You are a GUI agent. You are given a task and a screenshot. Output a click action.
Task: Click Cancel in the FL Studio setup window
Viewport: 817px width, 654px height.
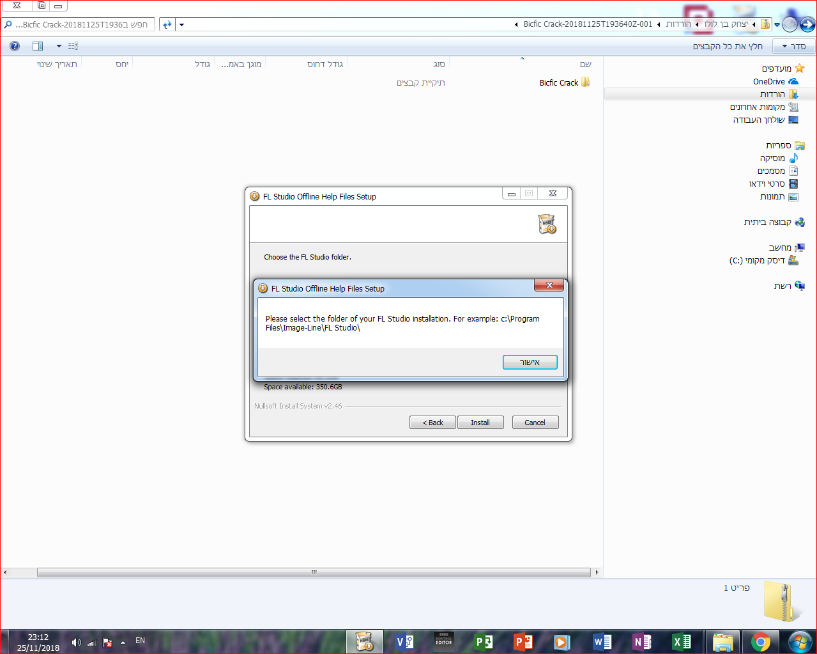535,423
